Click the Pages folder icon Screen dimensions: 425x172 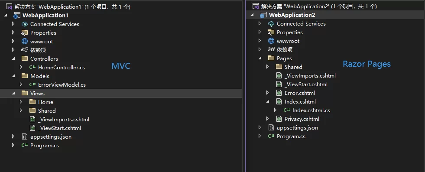tap(271, 58)
